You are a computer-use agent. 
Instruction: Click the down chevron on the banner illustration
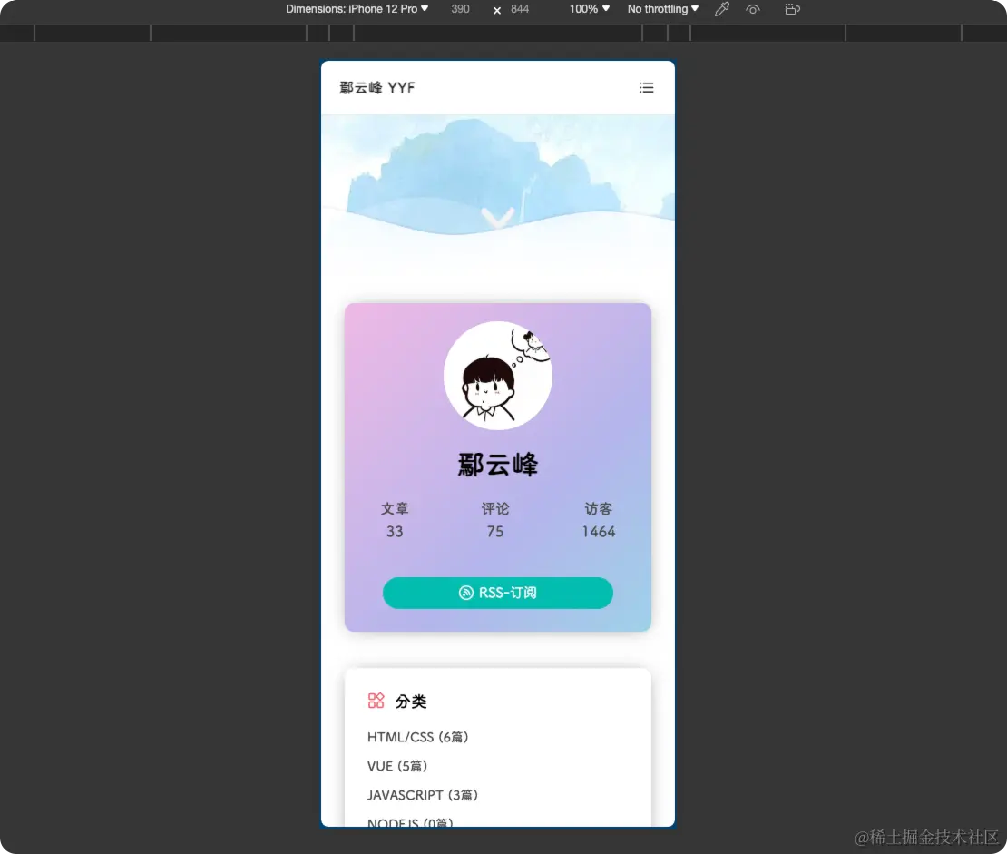[x=498, y=218]
